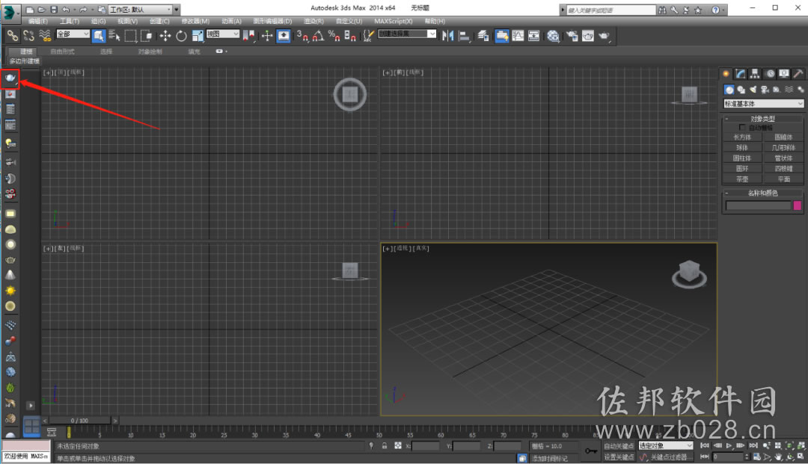Select the Cameras category in Create panel

pos(765,90)
